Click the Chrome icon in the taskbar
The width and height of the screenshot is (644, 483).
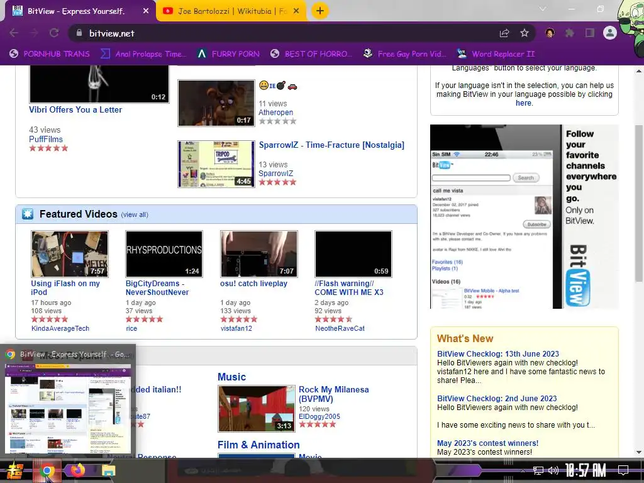tap(47, 470)
